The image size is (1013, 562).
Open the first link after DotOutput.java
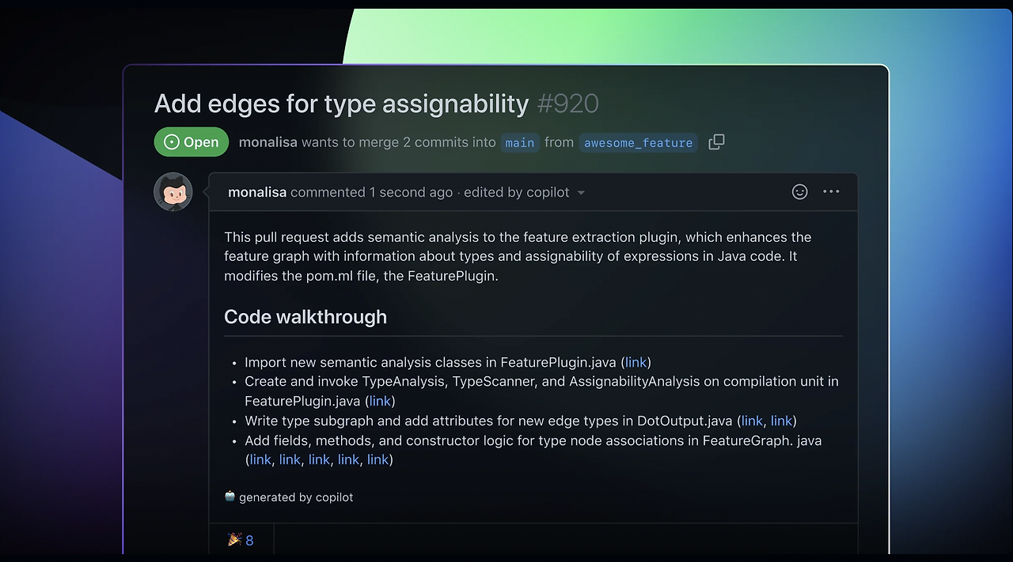pos(752,421)
